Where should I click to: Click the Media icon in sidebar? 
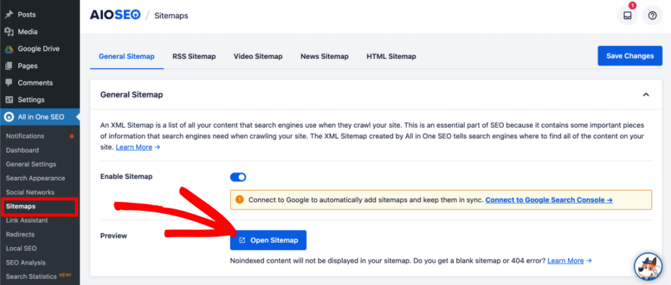tap(9, 31)
